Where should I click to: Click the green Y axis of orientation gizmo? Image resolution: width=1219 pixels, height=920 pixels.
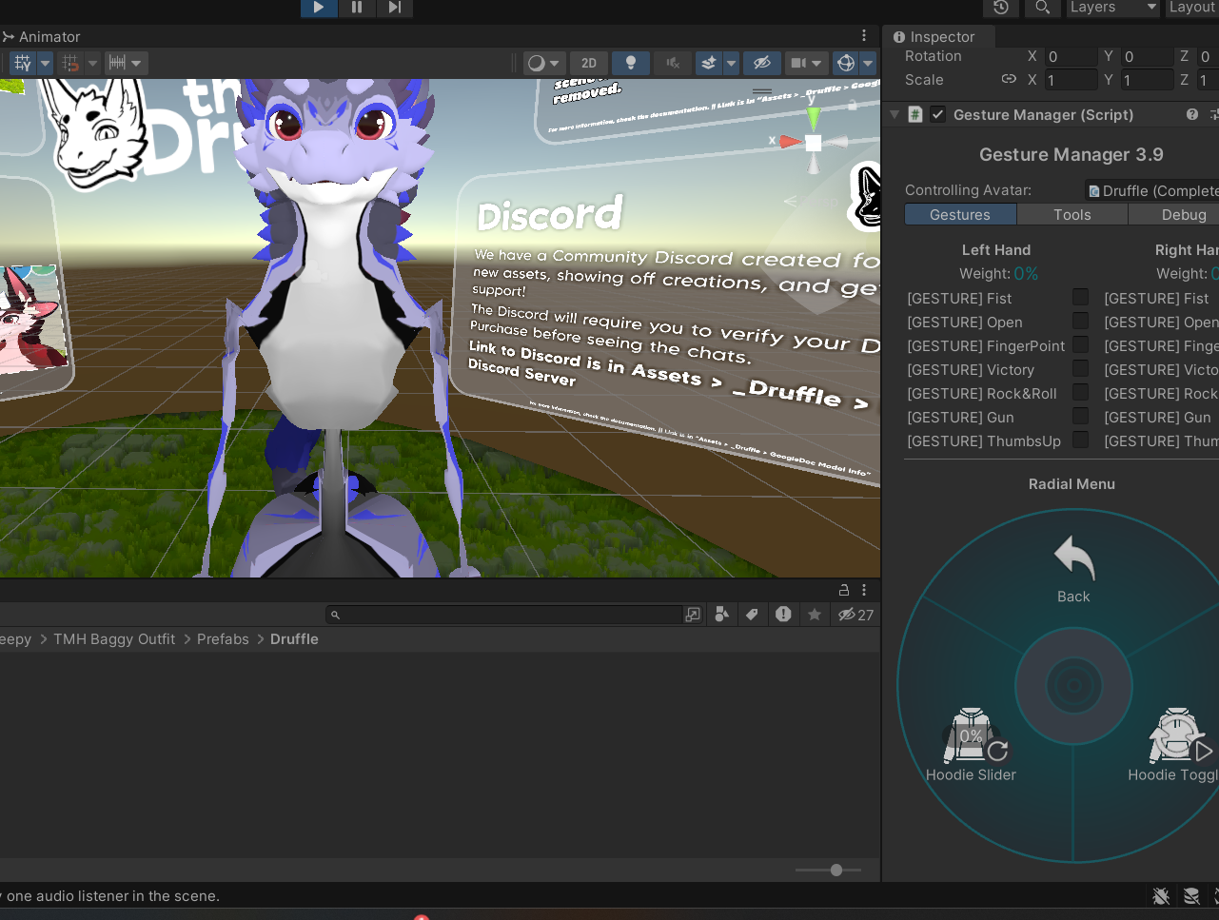point(813,117)
